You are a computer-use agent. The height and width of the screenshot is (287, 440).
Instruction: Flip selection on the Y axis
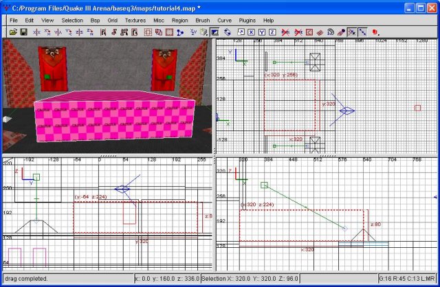pos(58,32)
